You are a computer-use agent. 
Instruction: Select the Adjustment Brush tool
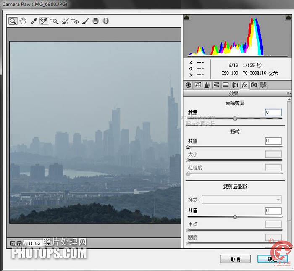pos(85,21)
